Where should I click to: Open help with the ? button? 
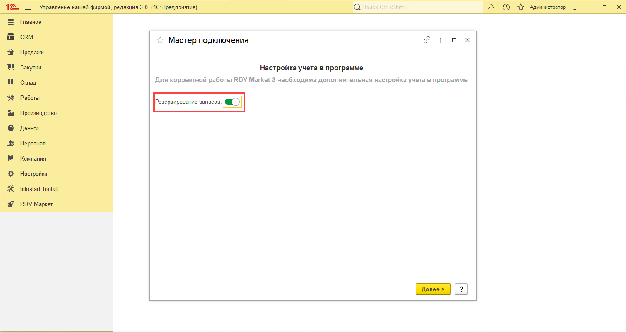coord(461,289)
